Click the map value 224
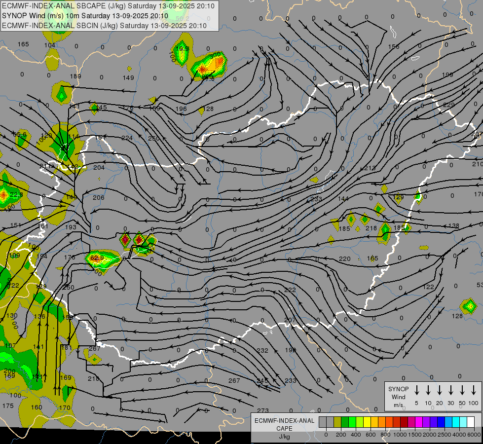Viewport: 483px width, 444px height. pos(127,138)
